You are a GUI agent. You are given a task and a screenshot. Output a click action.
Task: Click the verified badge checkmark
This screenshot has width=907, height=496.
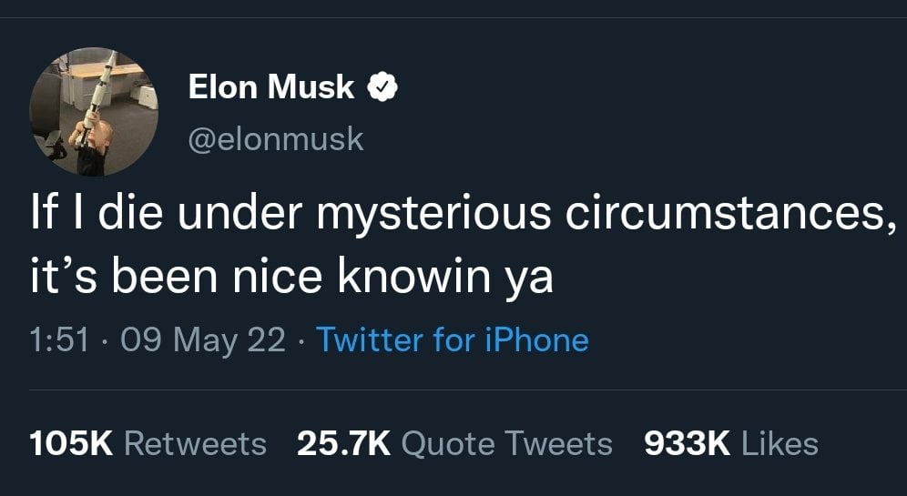[381, 87]
